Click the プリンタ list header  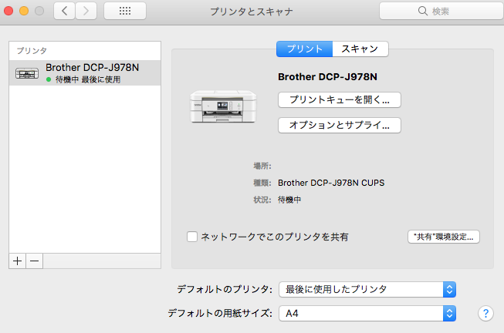coord(32,50)
